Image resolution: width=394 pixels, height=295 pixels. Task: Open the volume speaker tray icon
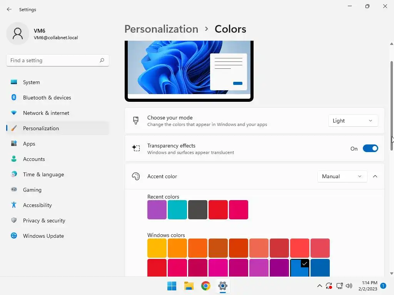click(349, 286)
